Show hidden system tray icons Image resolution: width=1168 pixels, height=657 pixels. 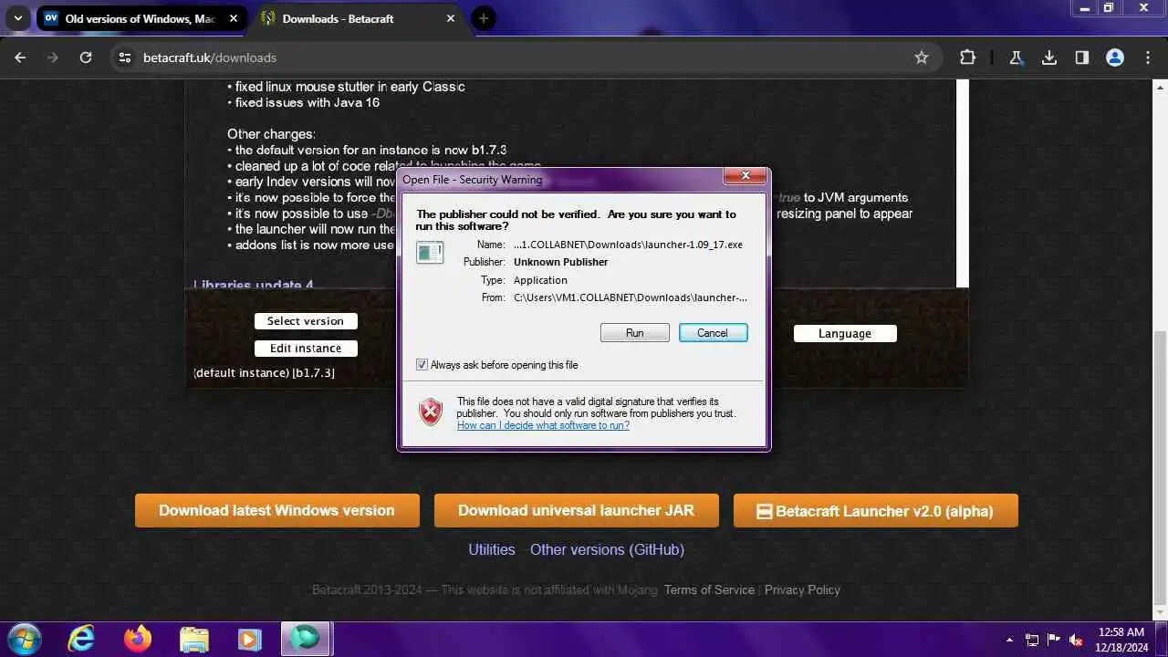coord(1009,640)
